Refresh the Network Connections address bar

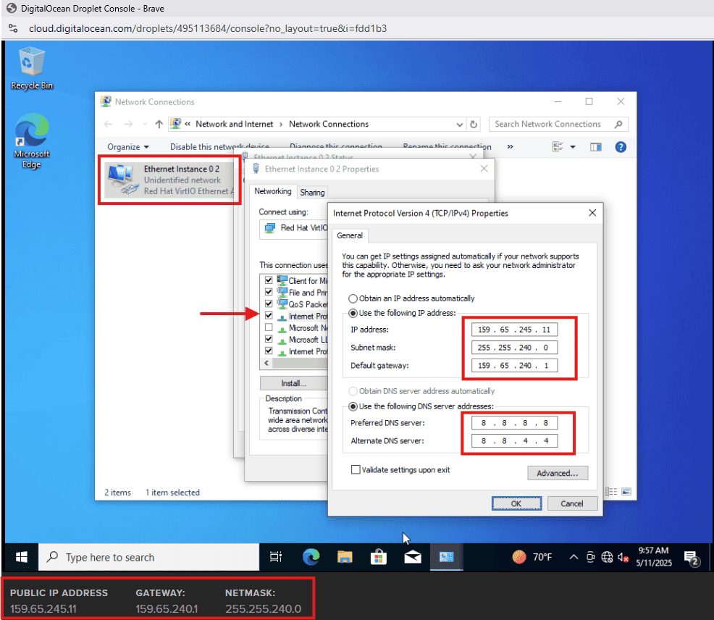point(474,124)
